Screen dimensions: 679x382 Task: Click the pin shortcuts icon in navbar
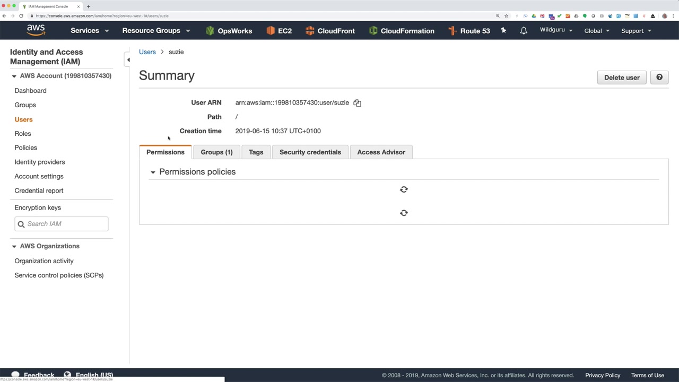pyautogui.click(x=503, y=30)
